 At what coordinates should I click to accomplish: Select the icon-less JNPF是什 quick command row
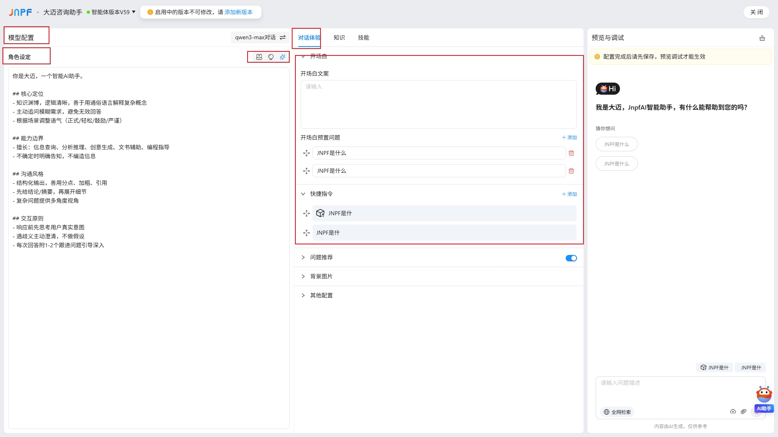tap(444, 233)
